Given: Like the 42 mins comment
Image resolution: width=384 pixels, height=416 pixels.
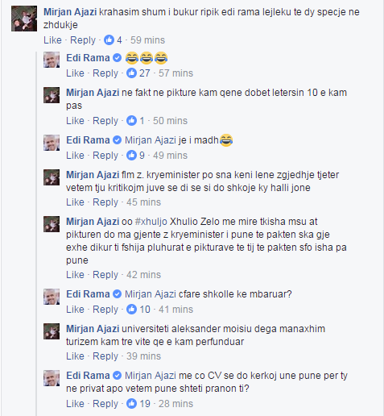Looking at the screenshot, I should point(75,275).
